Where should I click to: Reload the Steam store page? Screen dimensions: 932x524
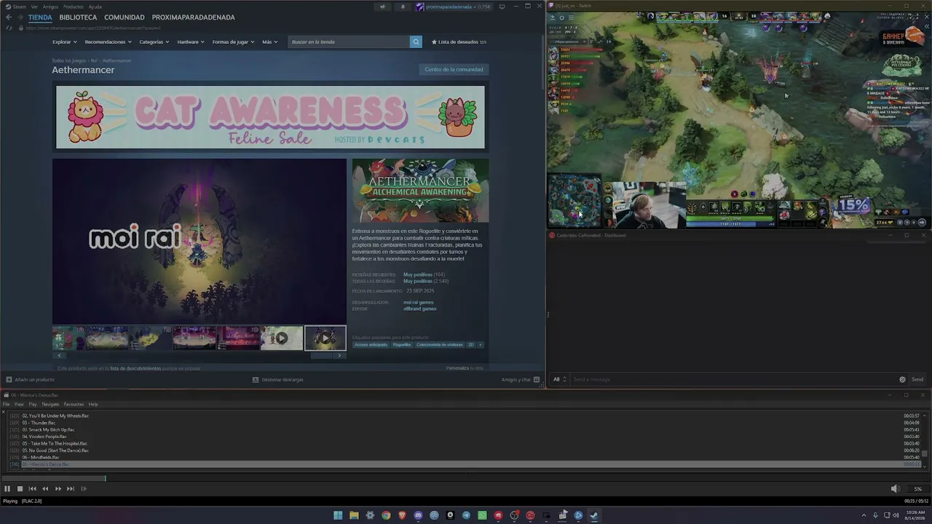pos(9,28)
